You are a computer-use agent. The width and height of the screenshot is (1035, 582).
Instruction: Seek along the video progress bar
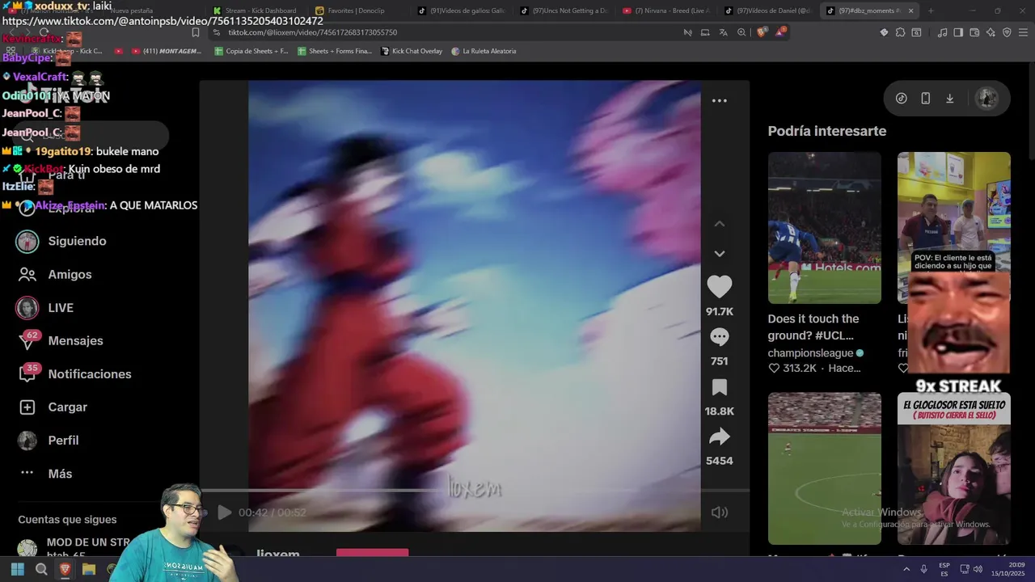click(474, 491)
